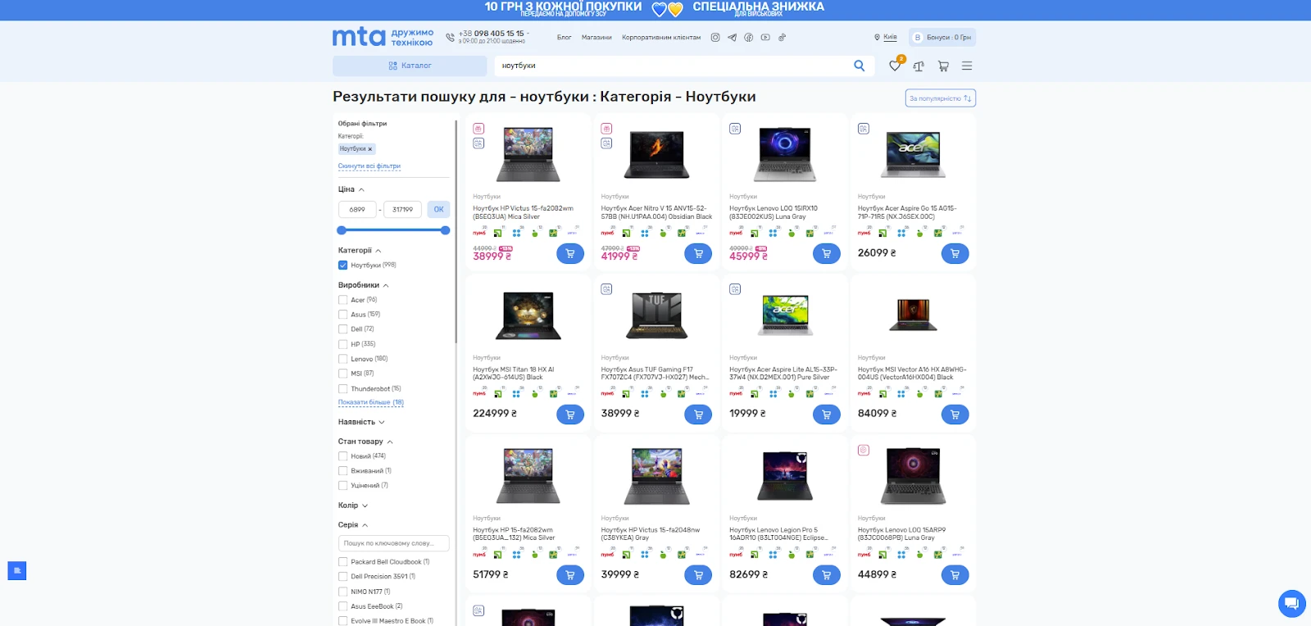
Task: Check the Acer manufacturer filter
Action: 343,300
